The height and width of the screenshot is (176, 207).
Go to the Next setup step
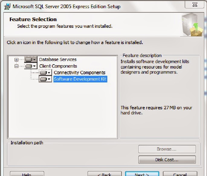142,174
